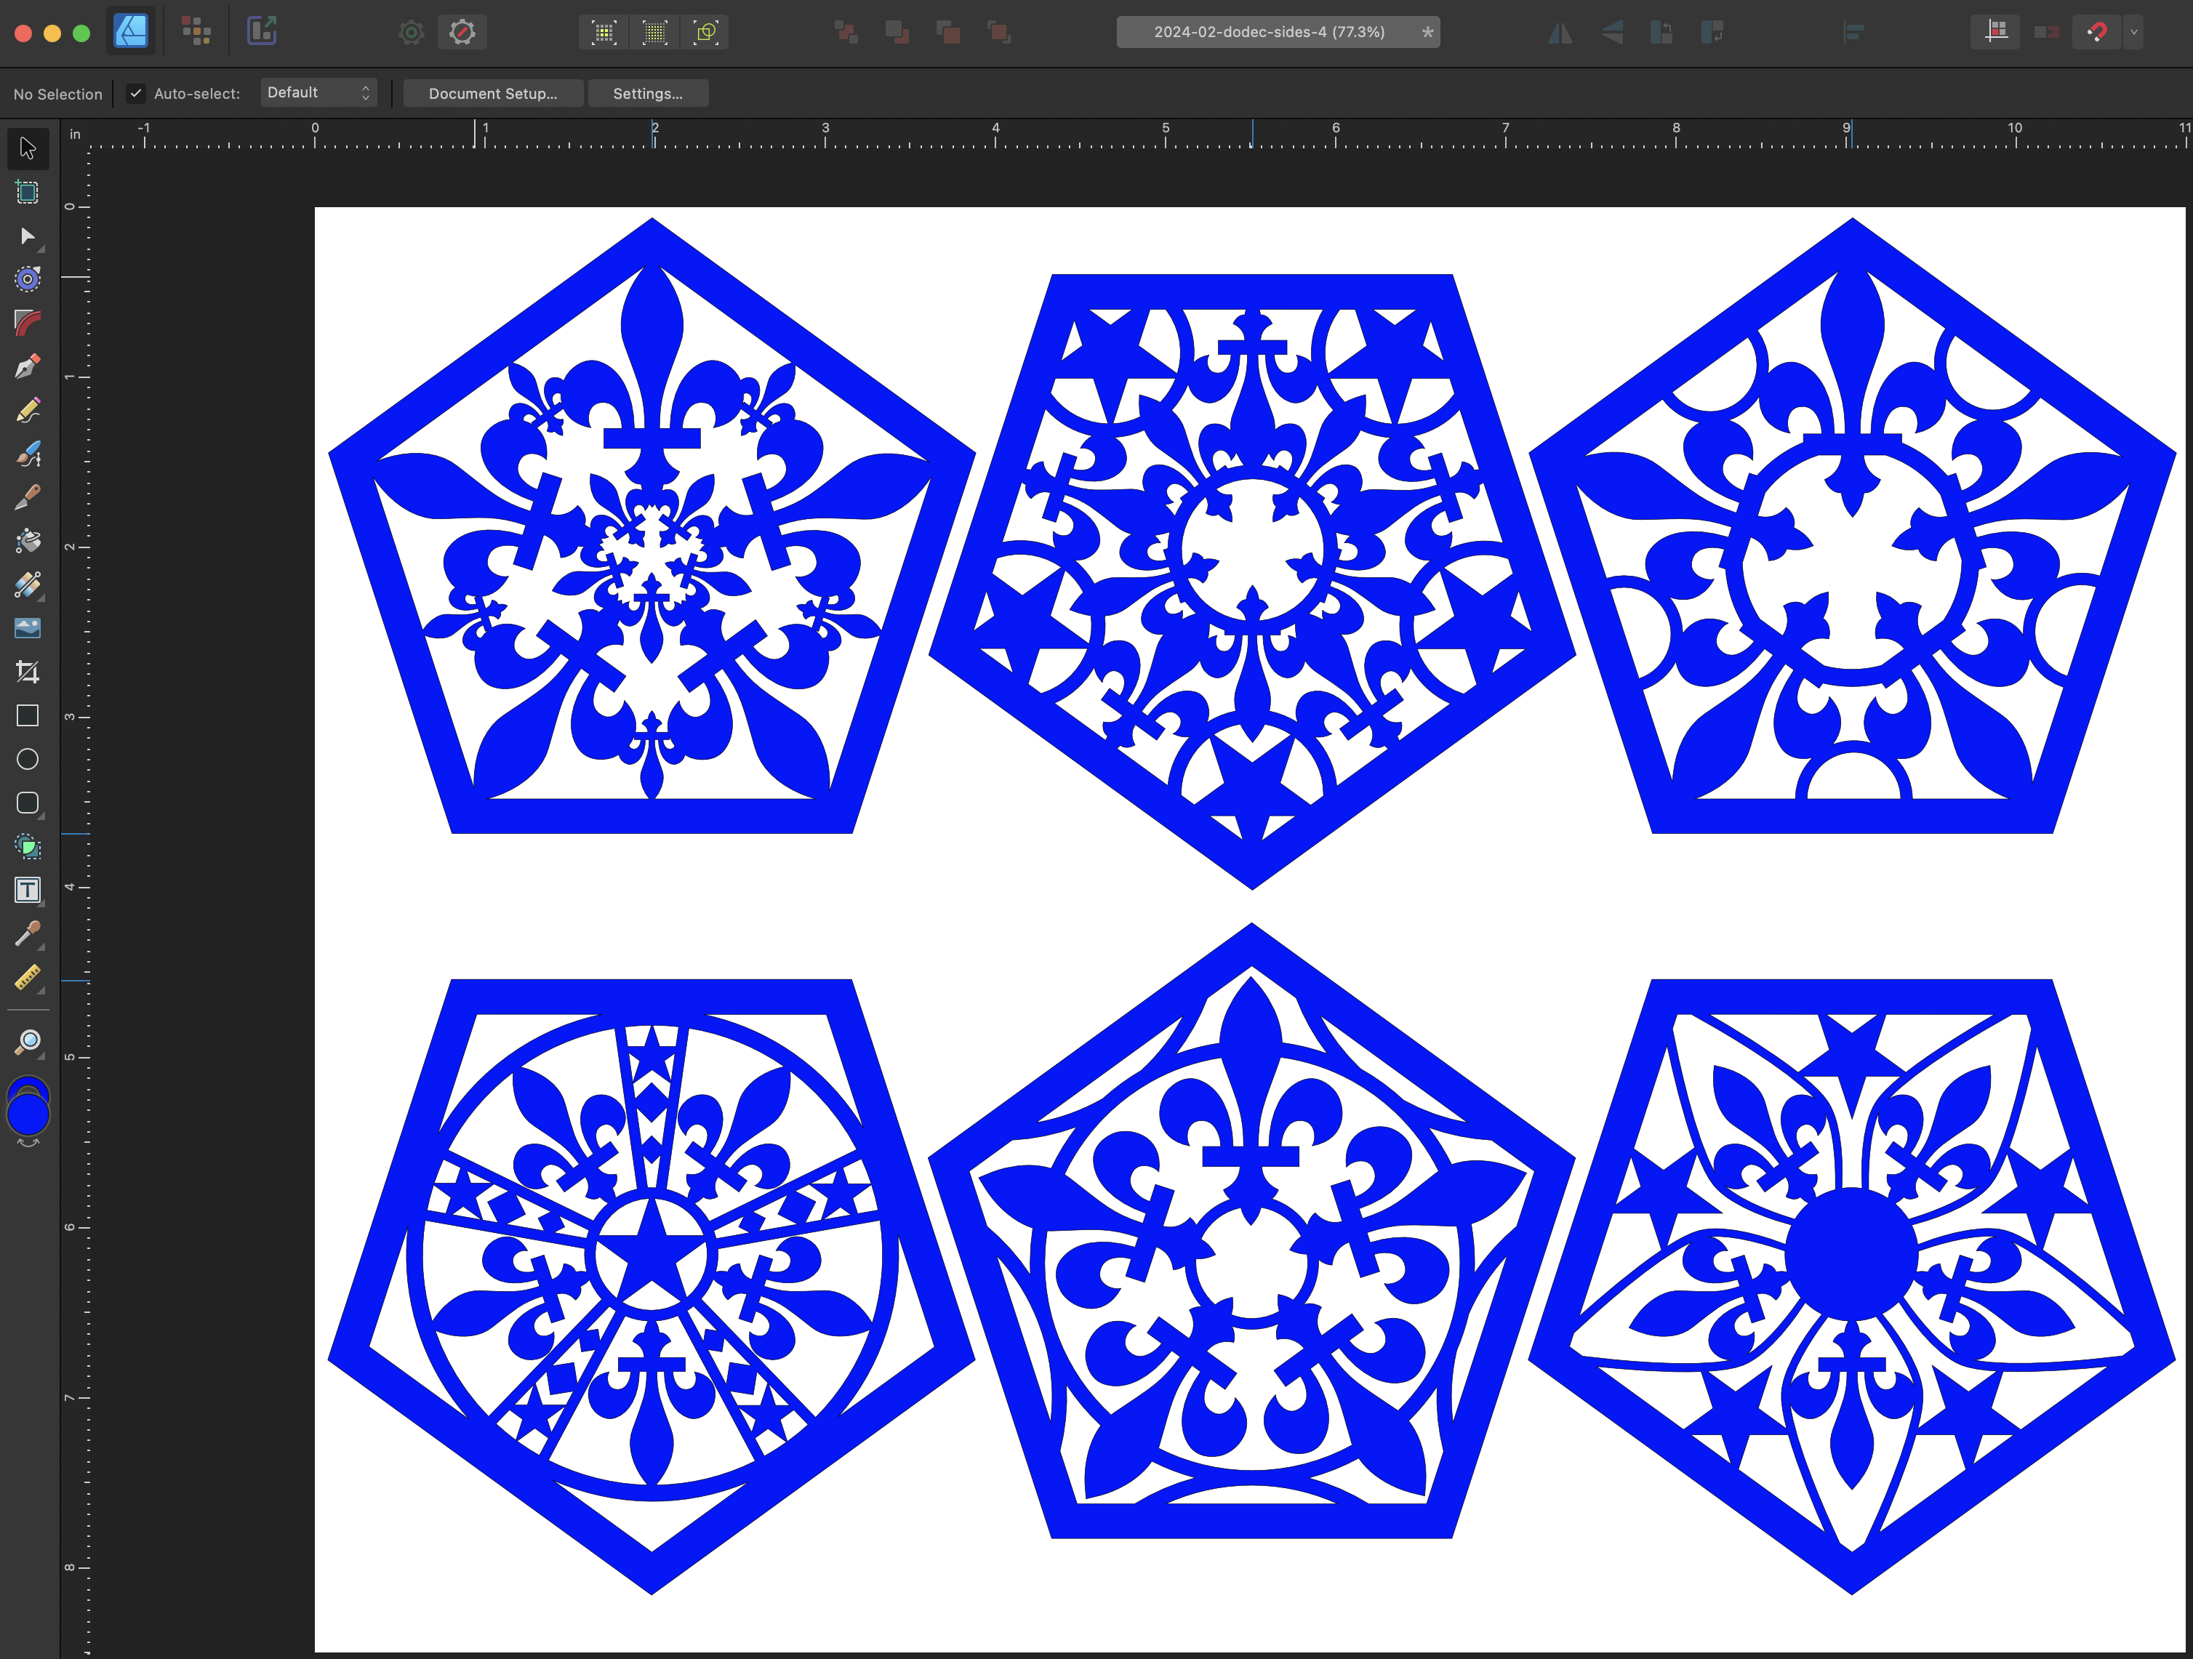Click the snowflake-center pentagon design
This screenshot has width=2193, height=1659.
pyautogui.click(x=652, y=525)
